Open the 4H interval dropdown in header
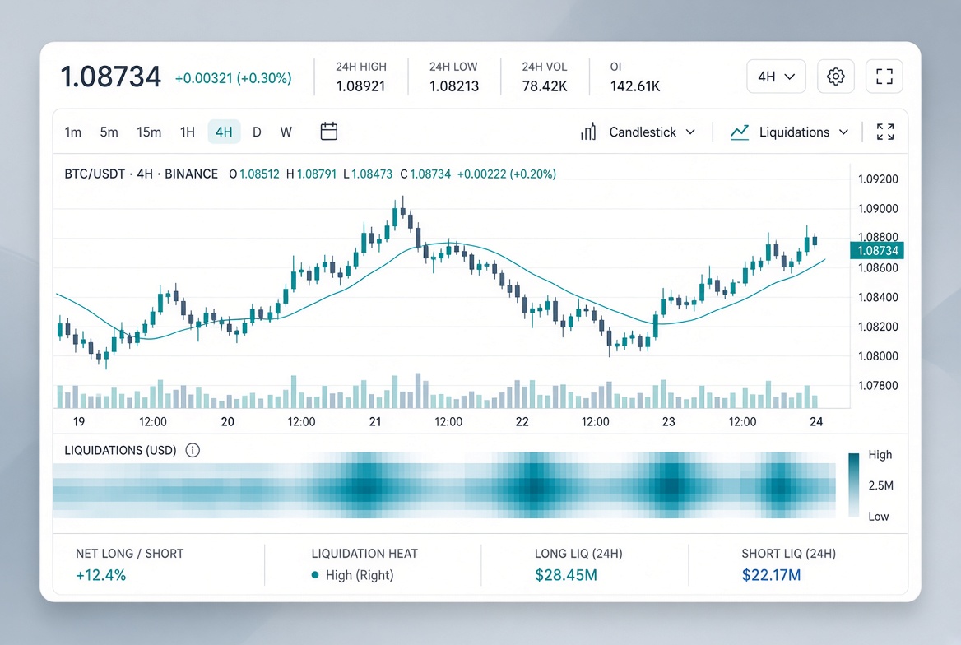The width and height of the screenshot is (961, 645). coord(776,77)
